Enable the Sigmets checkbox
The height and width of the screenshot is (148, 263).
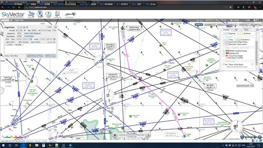pyautogui.click(x=224, y=34)
